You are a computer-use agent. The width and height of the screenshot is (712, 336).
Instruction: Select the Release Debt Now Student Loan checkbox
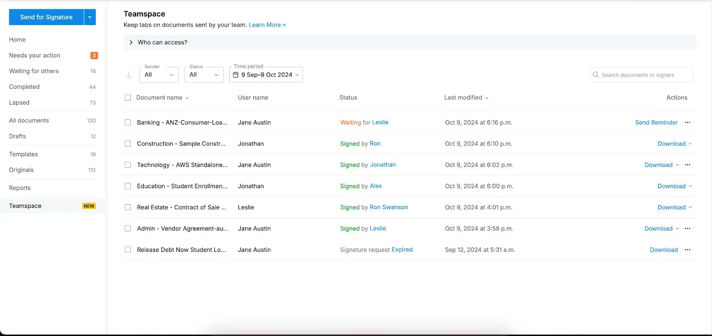128,250
